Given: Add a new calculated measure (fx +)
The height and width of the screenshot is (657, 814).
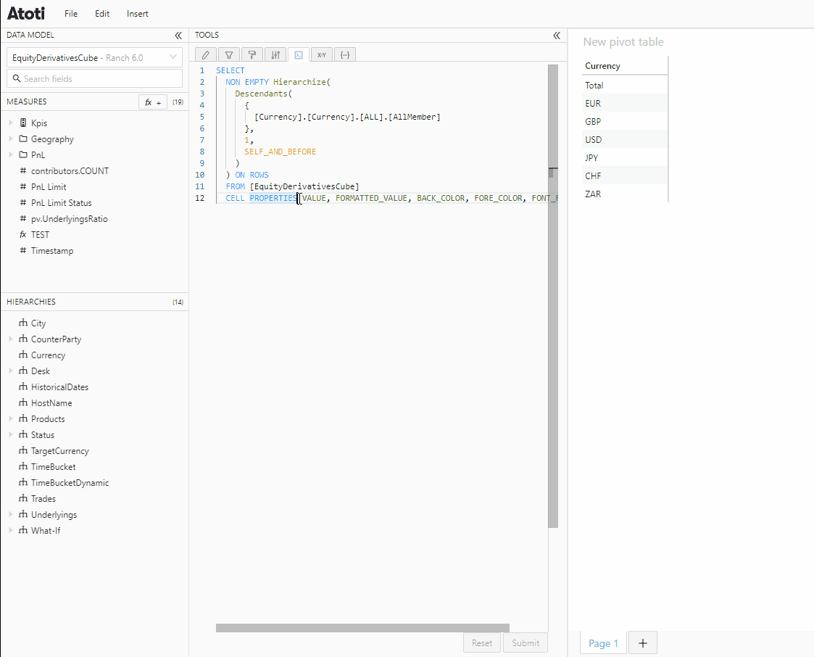Looking at the screenshot, I should click(x=153, y=102).
